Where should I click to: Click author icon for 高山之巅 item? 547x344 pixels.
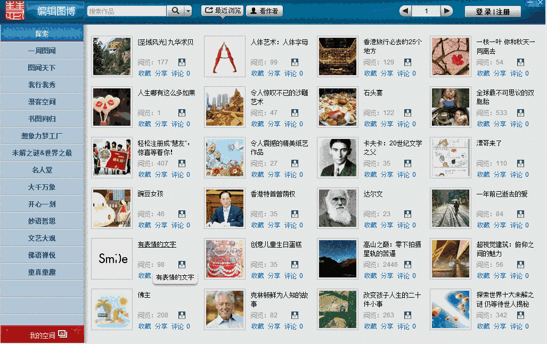click(408, 265)
